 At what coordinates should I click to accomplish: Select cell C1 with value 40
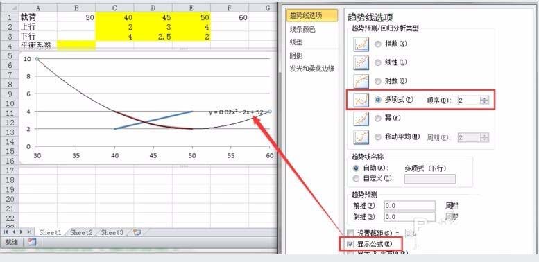[115, 17]
